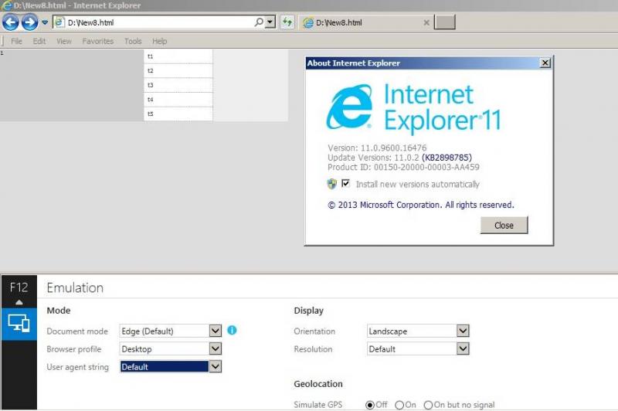Screen dimensions: 618x411
Task: Select the Simulate GPS Off radio button
Action: point(370,405)
